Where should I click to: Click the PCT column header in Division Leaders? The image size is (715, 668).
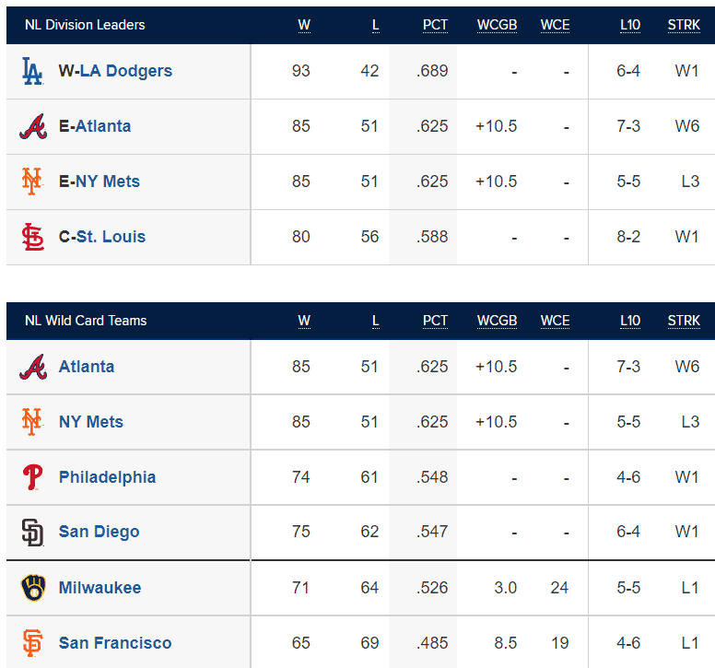[x=435, y=25]
